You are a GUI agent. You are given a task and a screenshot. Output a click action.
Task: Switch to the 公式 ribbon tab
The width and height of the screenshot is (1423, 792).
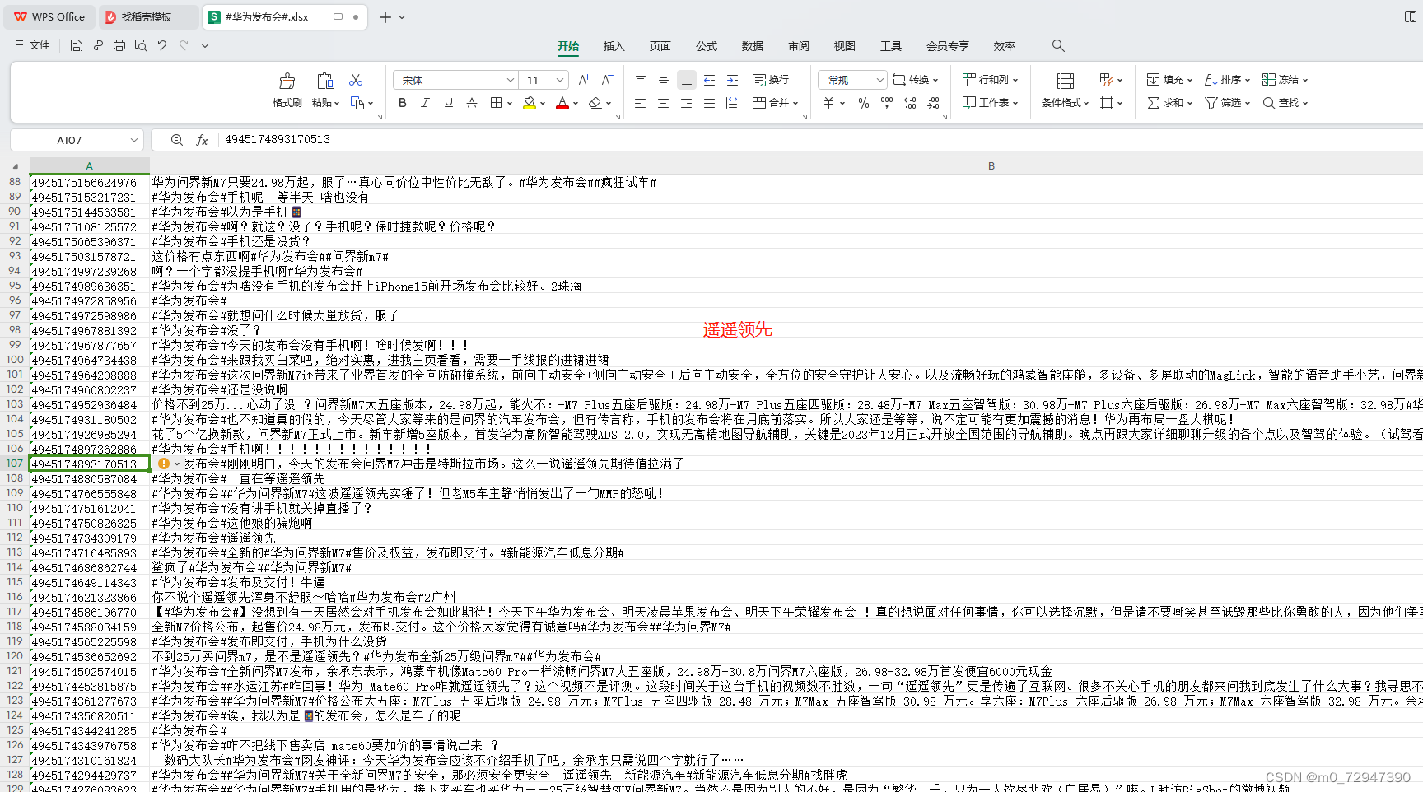[706, 46]
